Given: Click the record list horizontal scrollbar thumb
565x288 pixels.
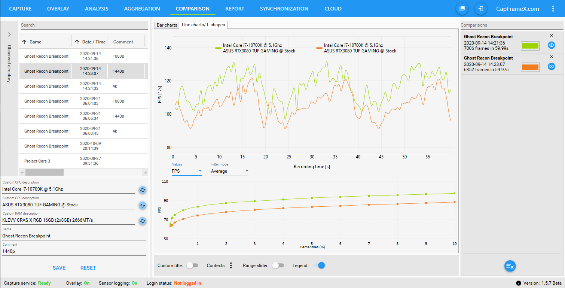Looking at the screenshot, I should (45, 173).
